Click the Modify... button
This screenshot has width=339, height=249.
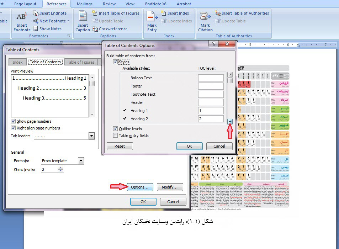tap(170, 187)
